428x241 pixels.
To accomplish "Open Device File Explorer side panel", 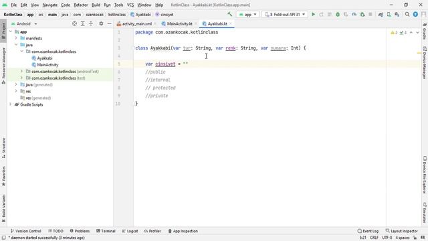I will 425,175.
